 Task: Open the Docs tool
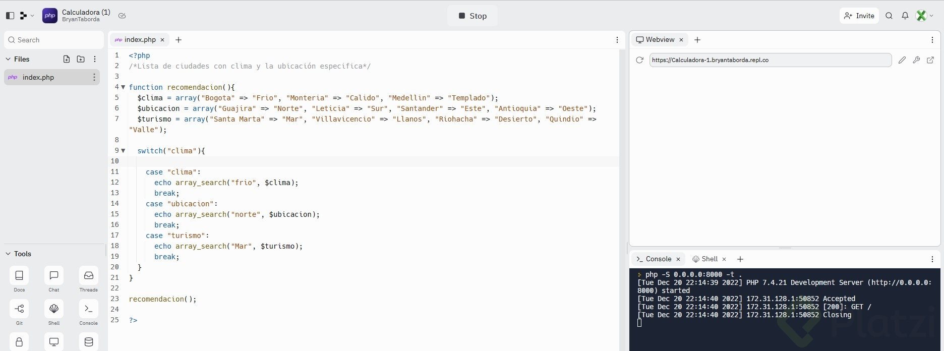click(19, 275)
